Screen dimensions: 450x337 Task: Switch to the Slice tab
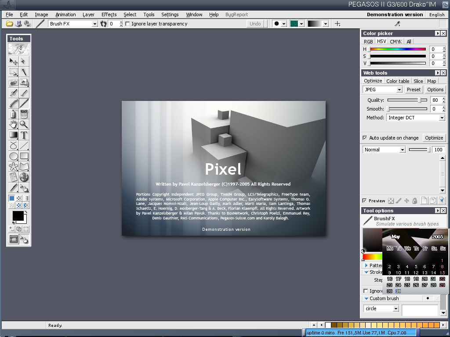click(x=418, y=81)
